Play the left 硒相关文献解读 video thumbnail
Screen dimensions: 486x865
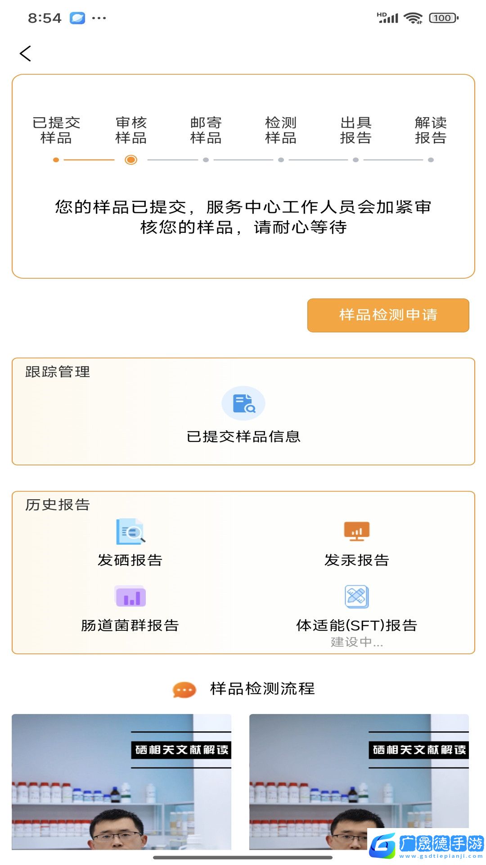coord(121,782)
